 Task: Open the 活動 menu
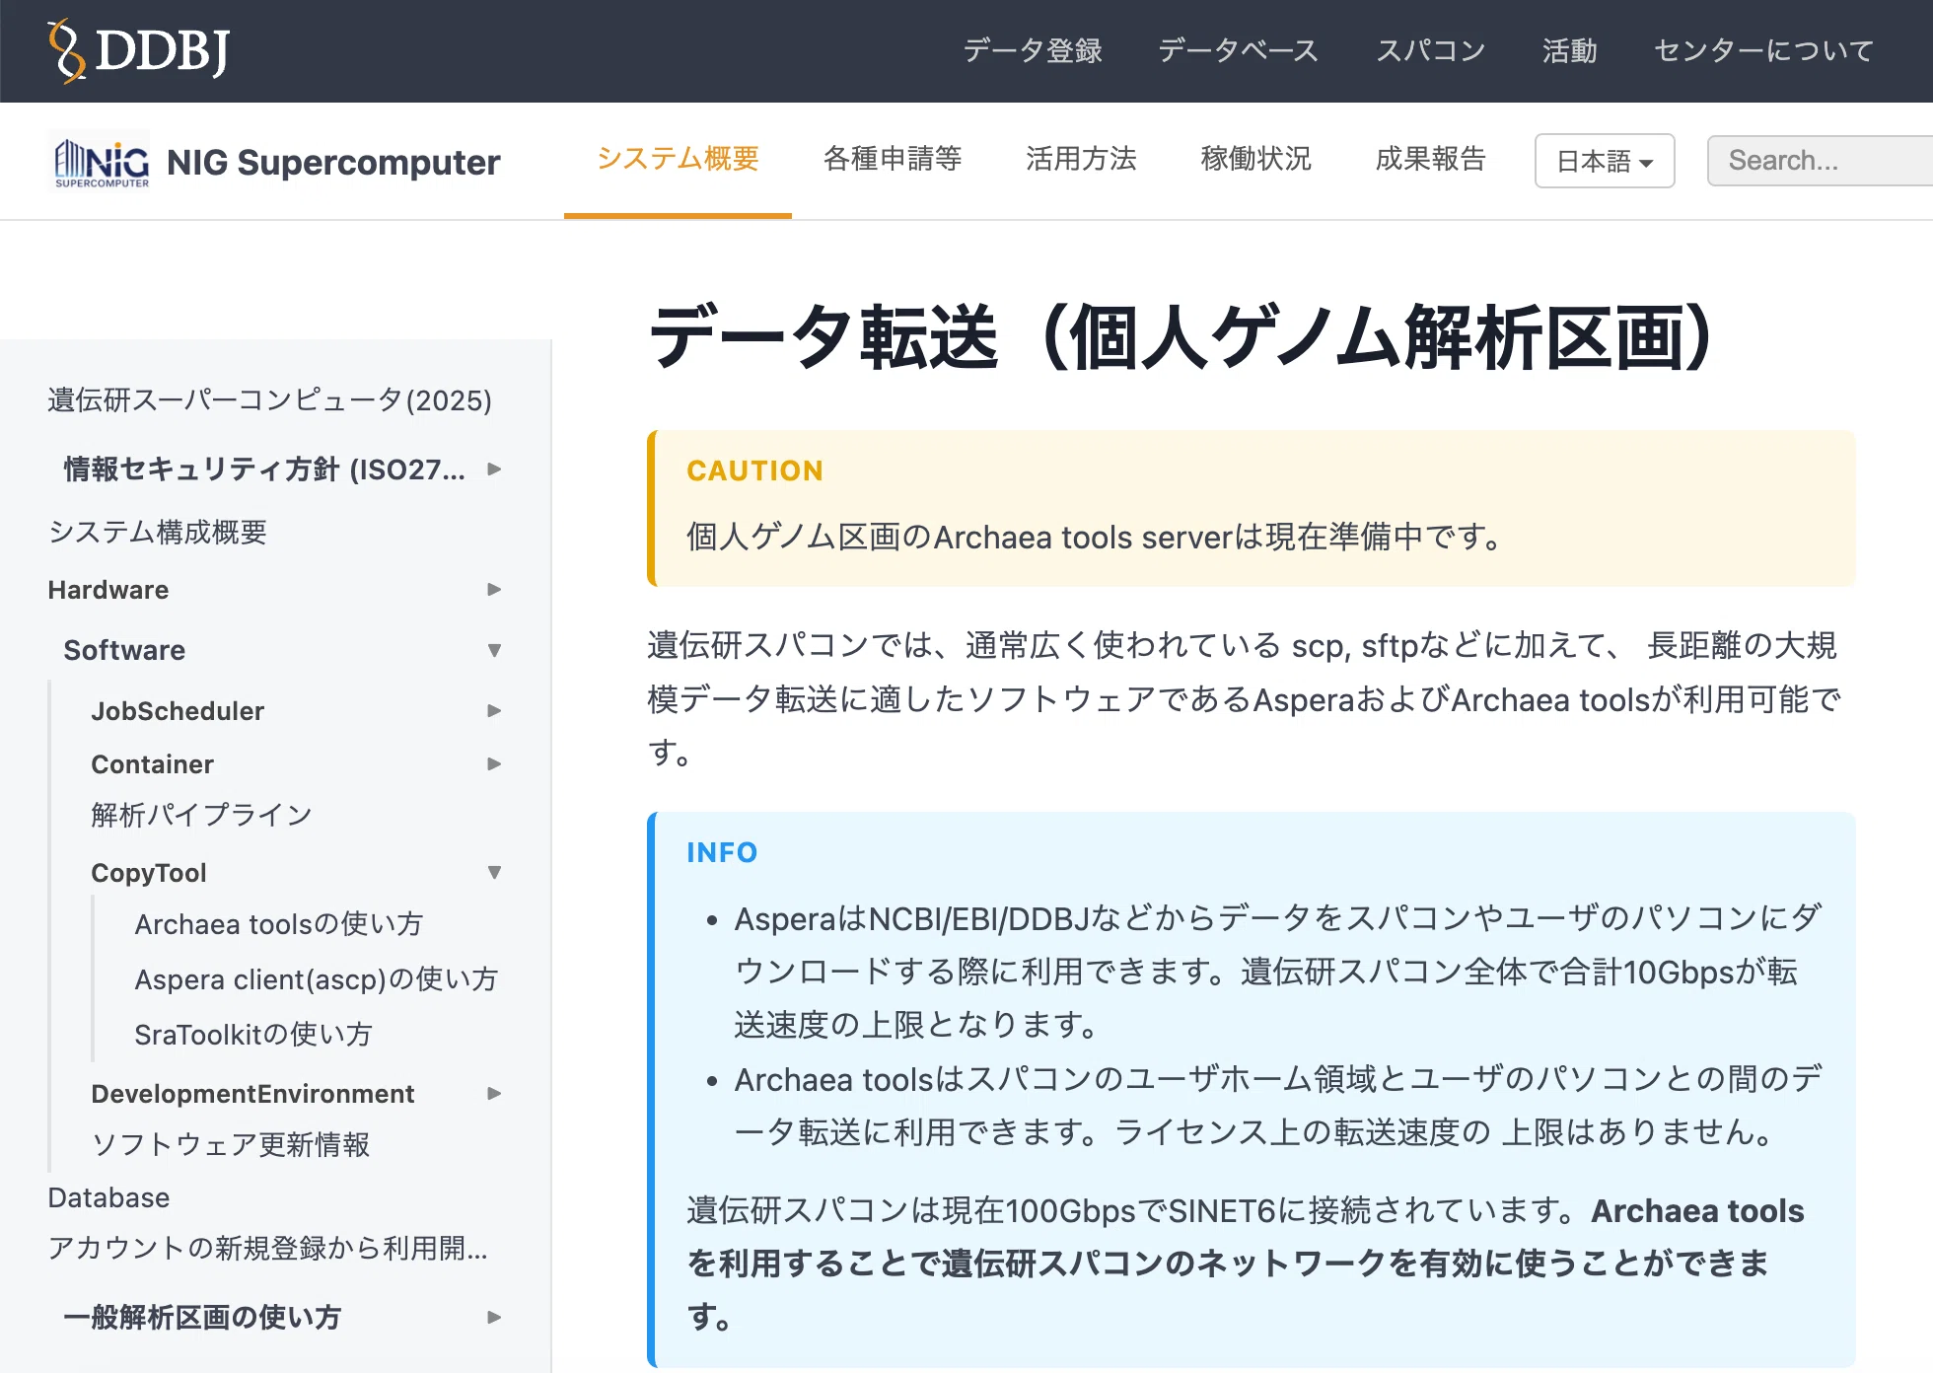point(1570,50)
